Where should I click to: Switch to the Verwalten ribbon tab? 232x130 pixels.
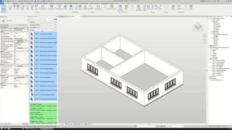tap(97, 3)
